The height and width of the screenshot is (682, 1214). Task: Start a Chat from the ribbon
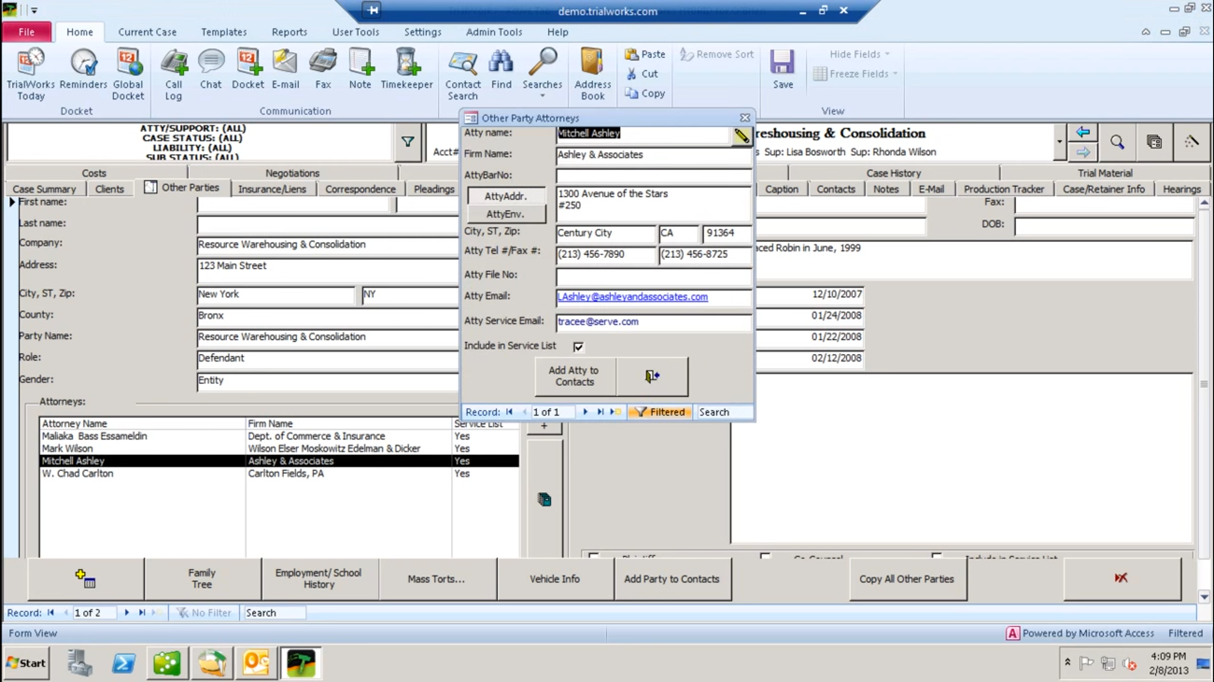pos(211,70)
